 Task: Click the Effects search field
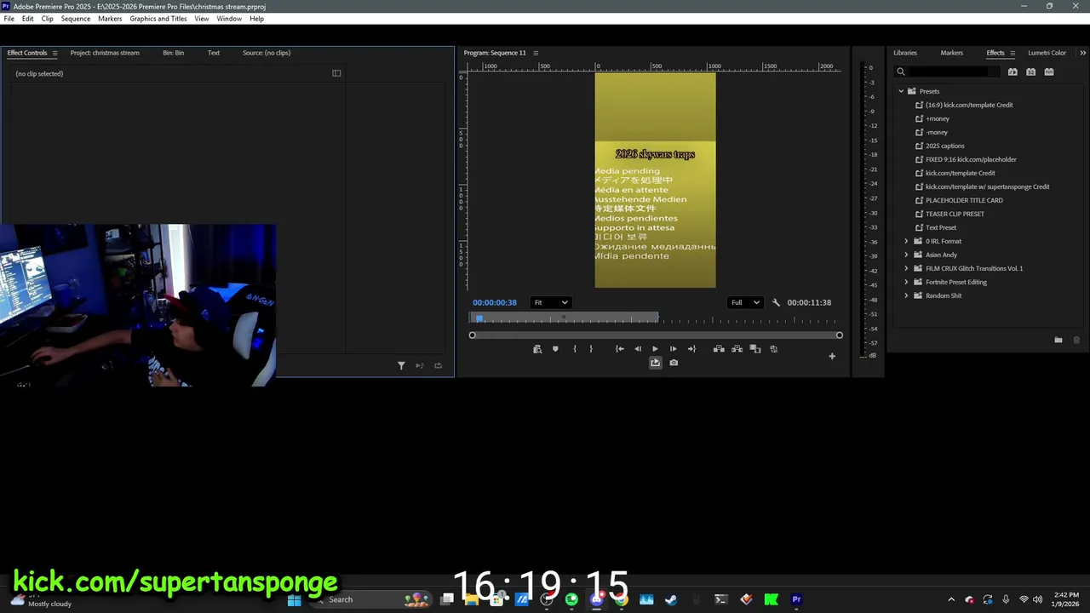coord(947,72)
